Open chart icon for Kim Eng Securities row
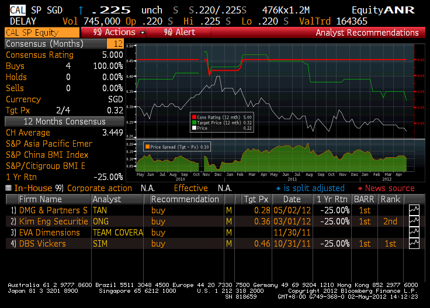 [x=414, y=222]
